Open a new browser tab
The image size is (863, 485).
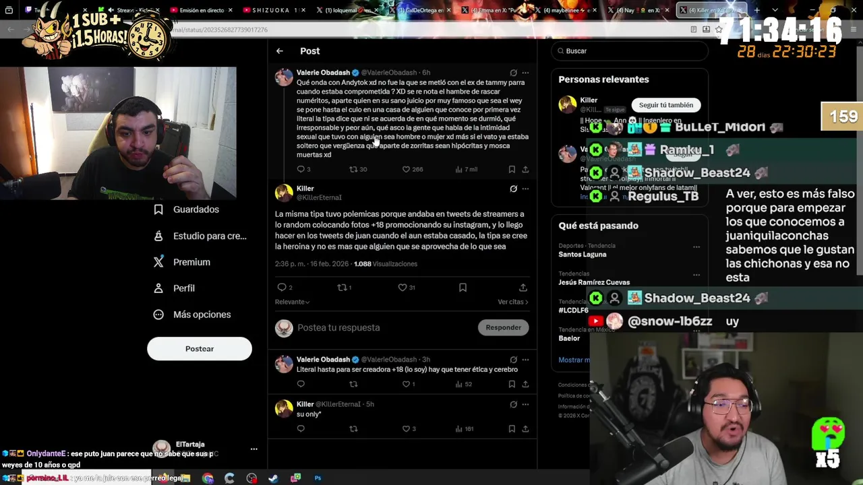tap(757, 10)
